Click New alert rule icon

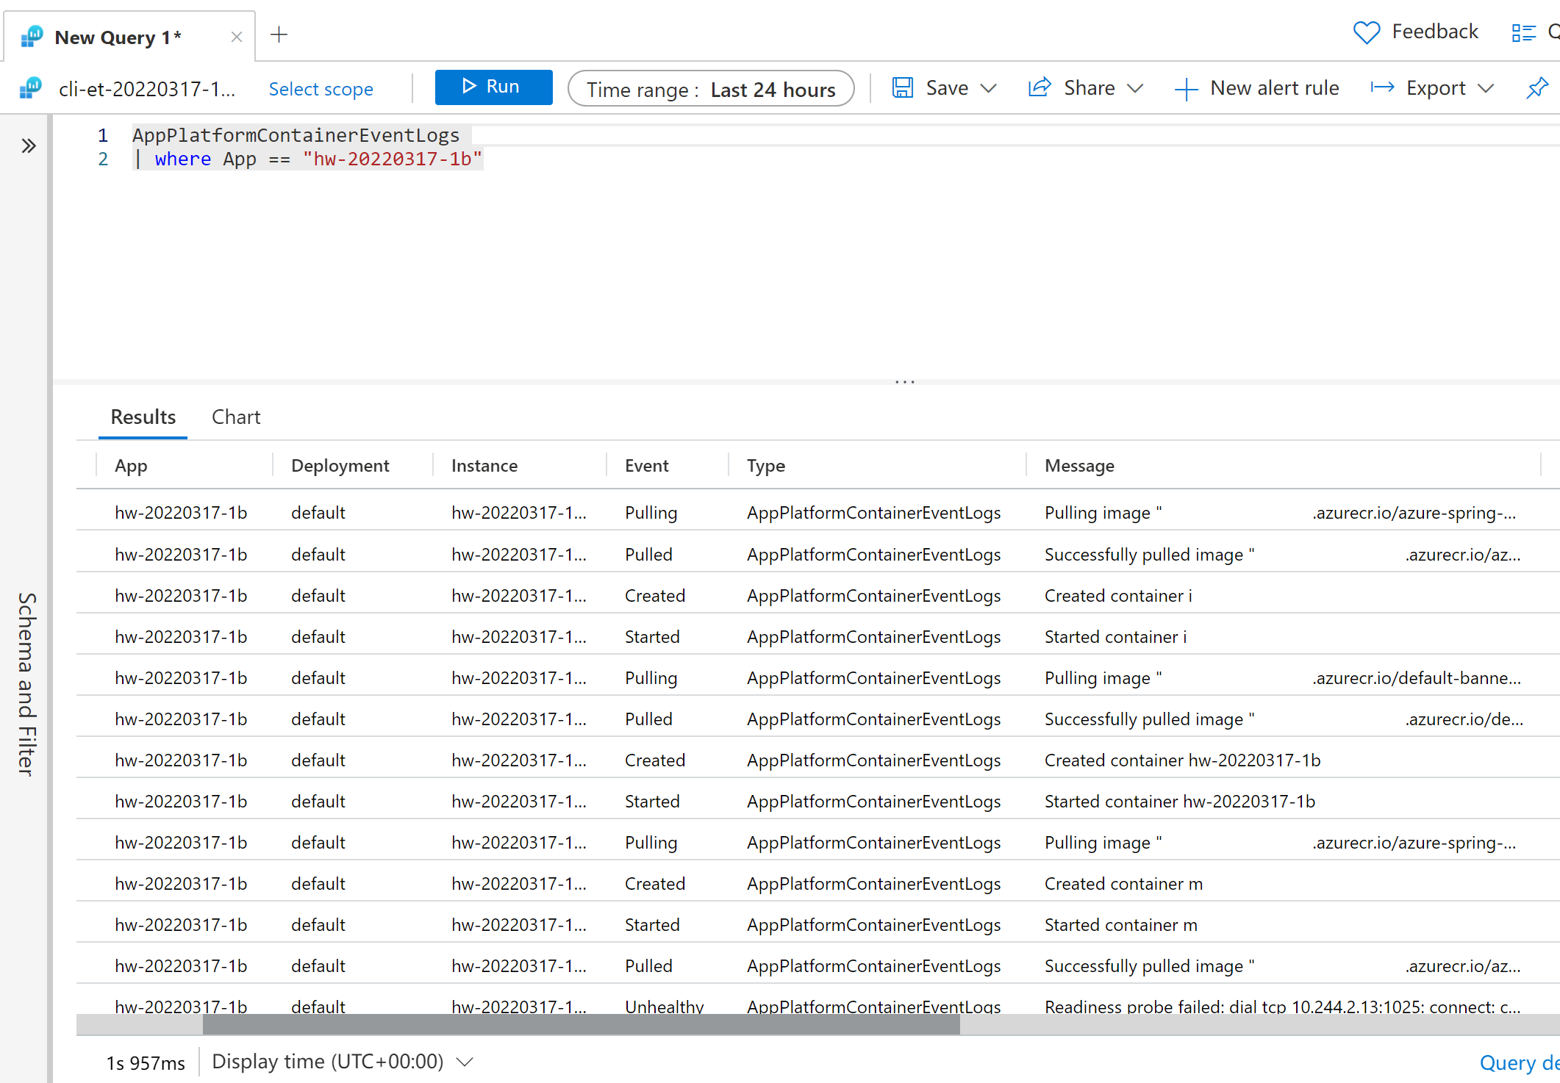click(1184, 89)
